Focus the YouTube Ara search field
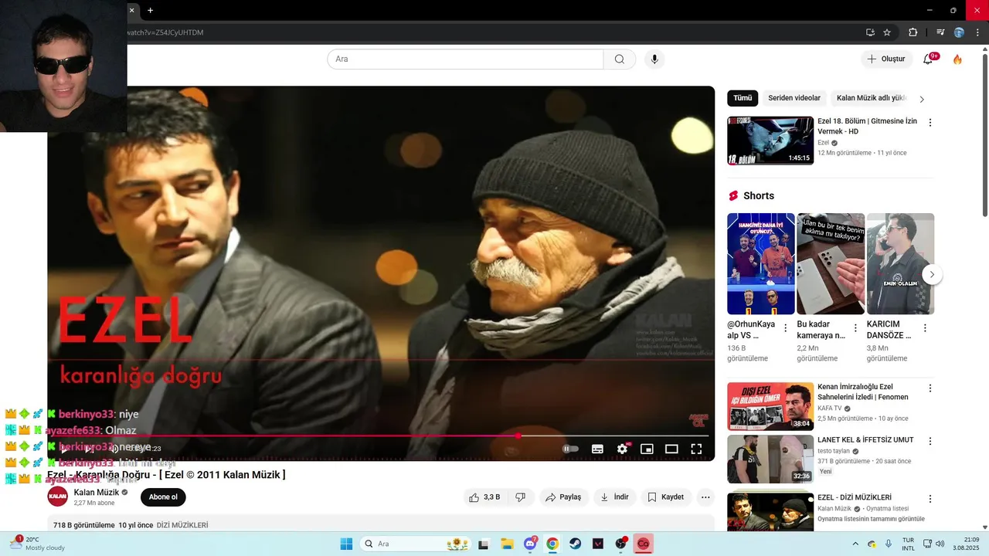Viewport: 989px width, 556px height. 465,59
